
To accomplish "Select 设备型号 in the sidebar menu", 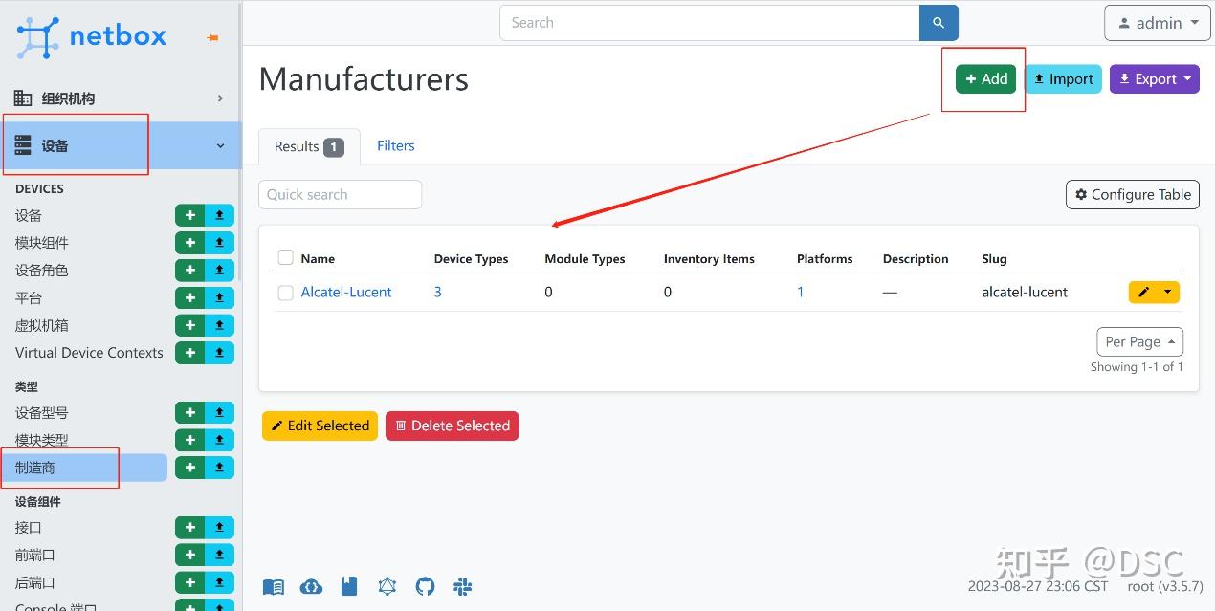I will tap(42, 413).
